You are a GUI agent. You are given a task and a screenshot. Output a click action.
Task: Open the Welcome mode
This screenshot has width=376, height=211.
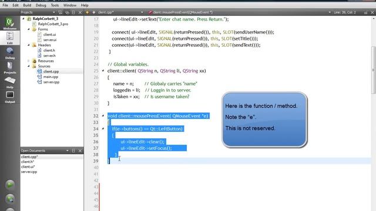click(x=10, y=23)
